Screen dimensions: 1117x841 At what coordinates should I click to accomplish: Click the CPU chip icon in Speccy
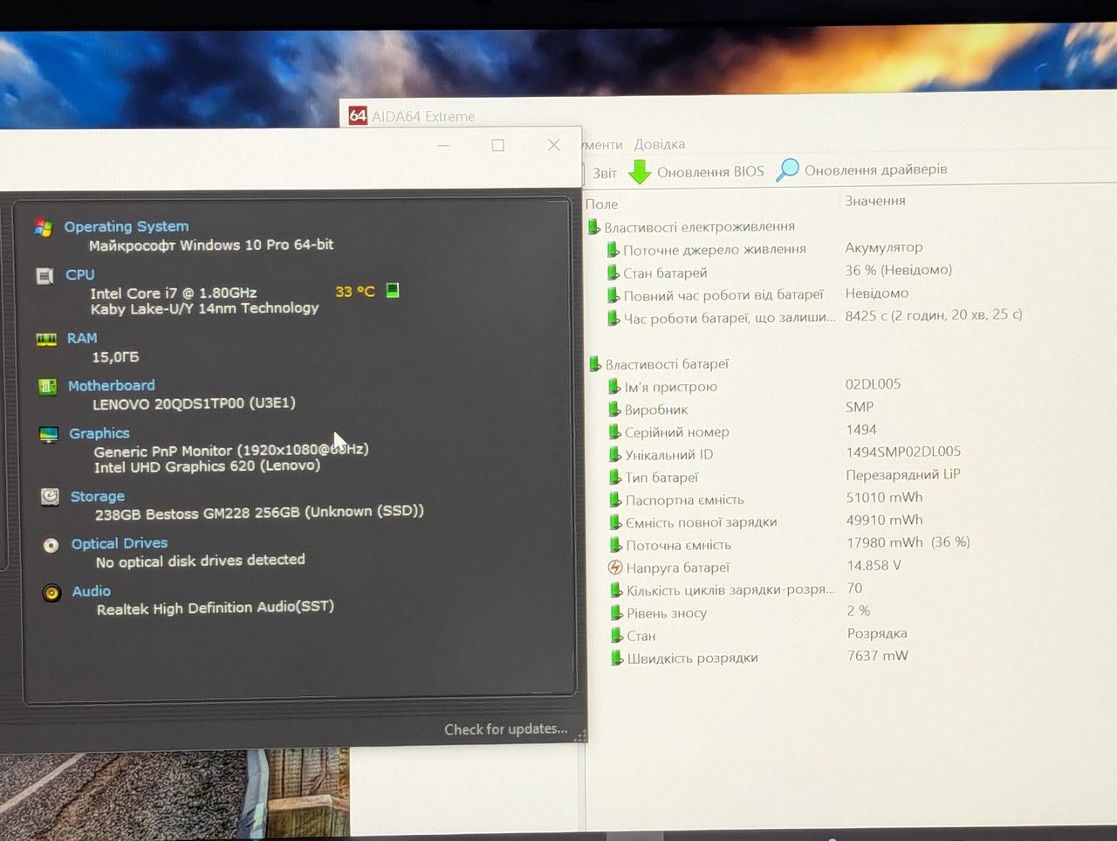click(45, 276)
